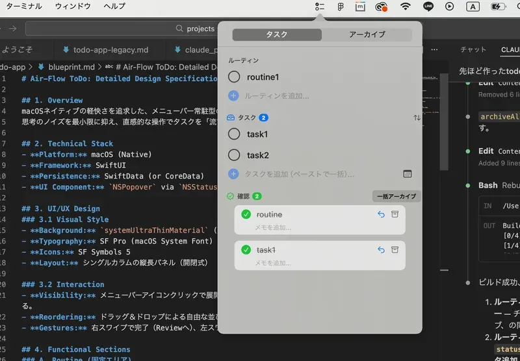Uncheck the green checkmark on completed routine

tap(246, 214)
